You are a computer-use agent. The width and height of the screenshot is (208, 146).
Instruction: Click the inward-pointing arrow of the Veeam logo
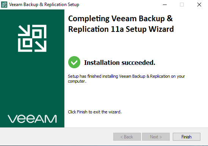25,31
